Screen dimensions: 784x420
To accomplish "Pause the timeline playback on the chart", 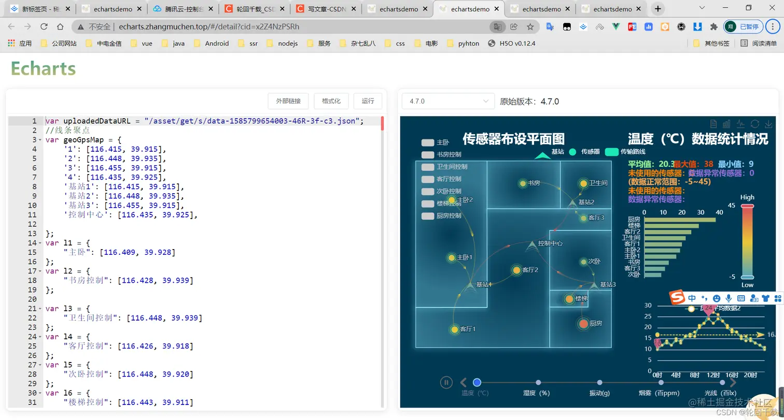I will coord(446,382).
